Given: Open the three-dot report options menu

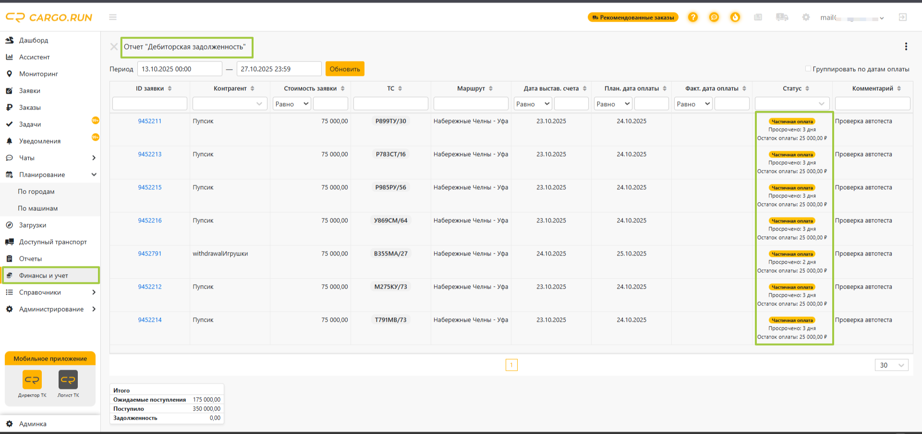Looking at the screenshot, I should point(906,47).
